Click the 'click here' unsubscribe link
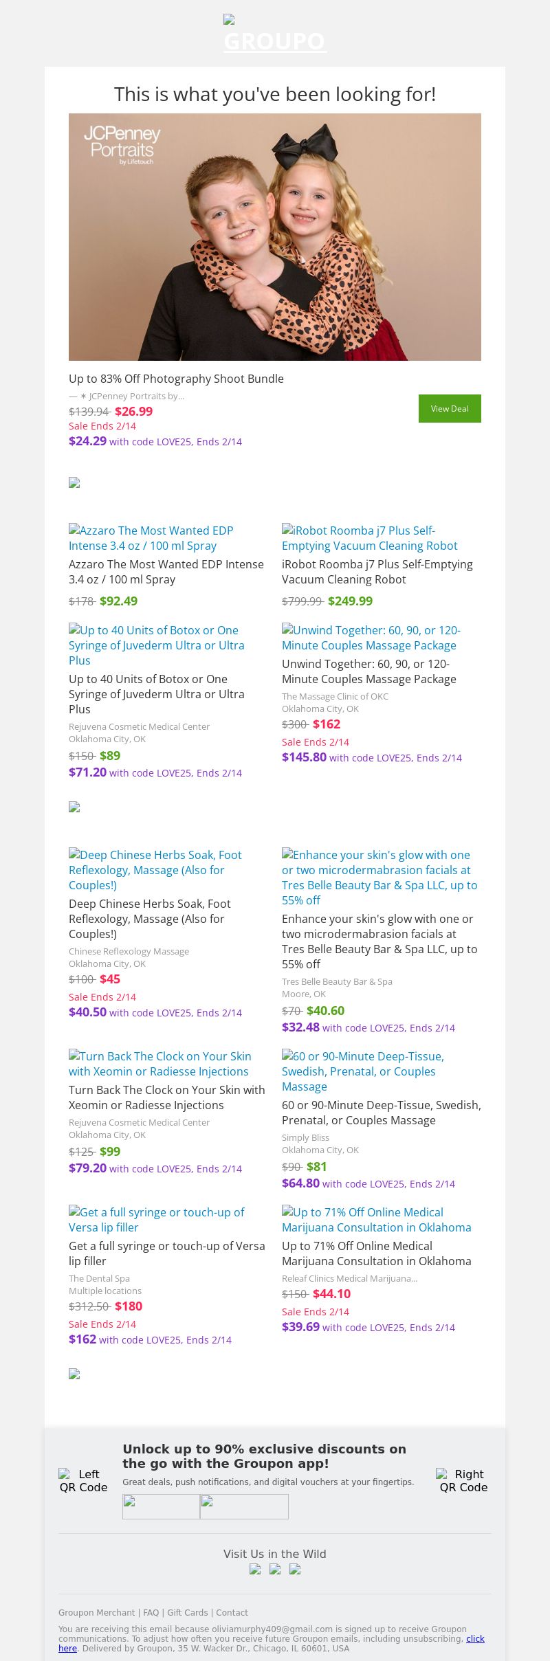The height and width of the screenshot is (1661, 550). (x=475, y=1639)
